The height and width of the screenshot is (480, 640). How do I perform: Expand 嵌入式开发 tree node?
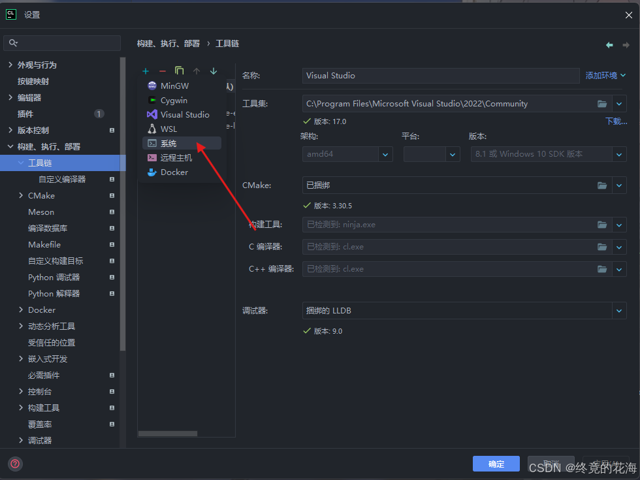[x=21, y=359]
